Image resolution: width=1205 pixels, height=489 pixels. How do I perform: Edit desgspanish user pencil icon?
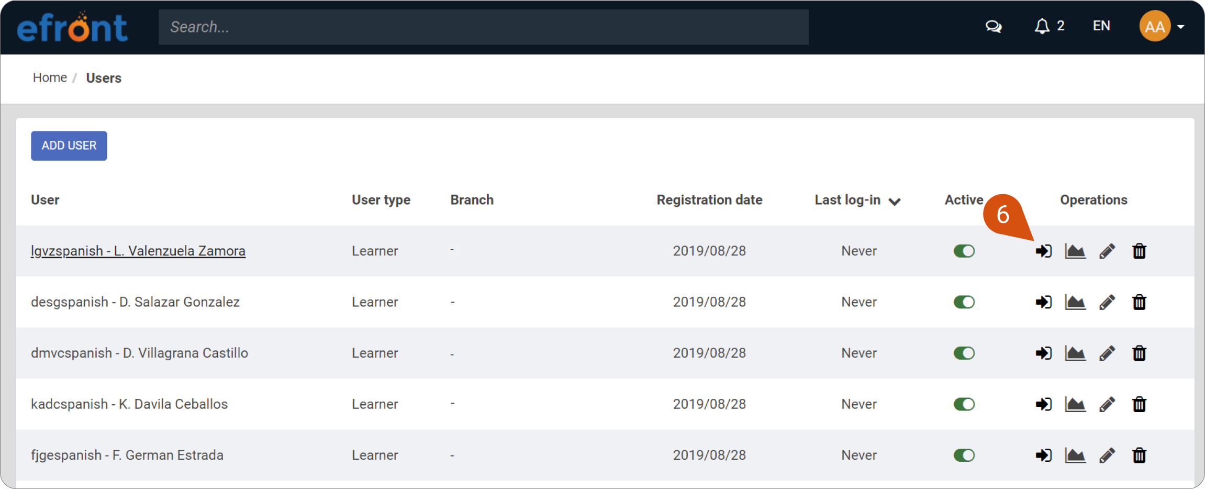coord(1107,302)
